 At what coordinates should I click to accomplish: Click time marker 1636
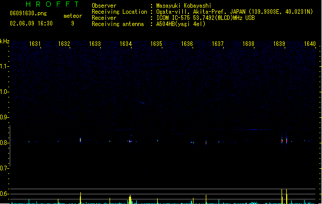tap(187, 44)
